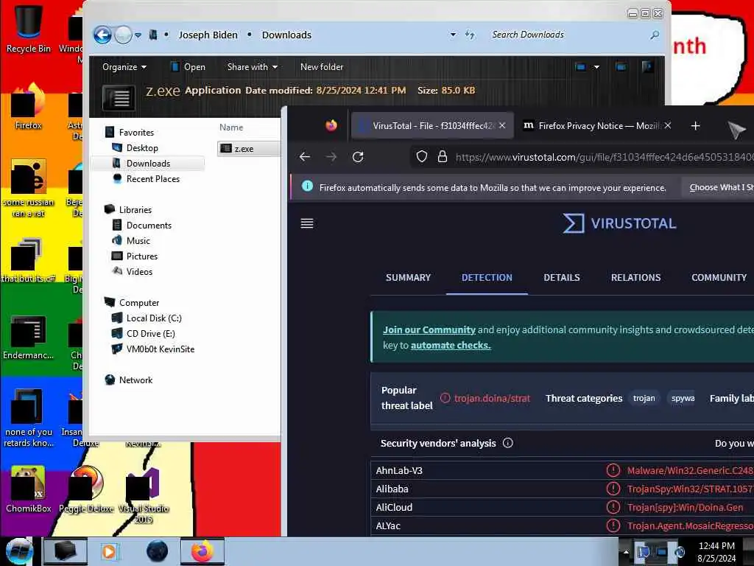
Task: Open the SUMMARY tab
Action: click(x=408, y=278)
